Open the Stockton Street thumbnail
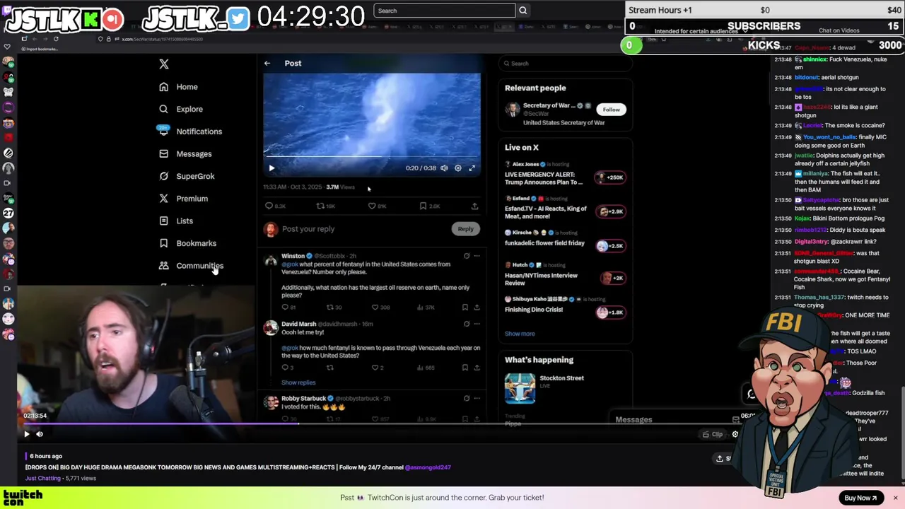The height and width of the screenshot is (509, 905). click(x=520, y=388)
